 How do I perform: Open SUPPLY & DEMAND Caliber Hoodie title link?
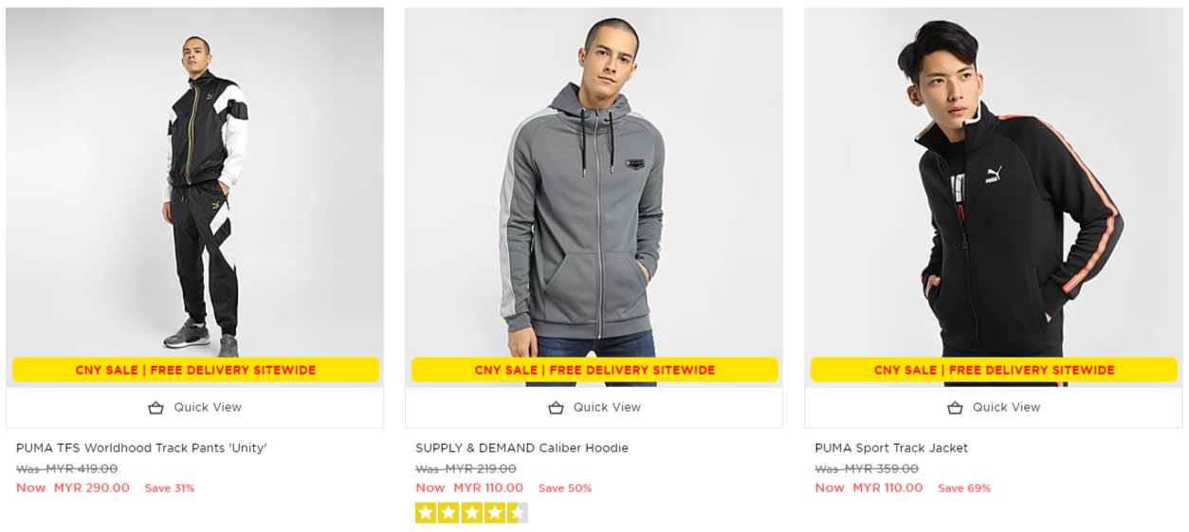point(521,448)
